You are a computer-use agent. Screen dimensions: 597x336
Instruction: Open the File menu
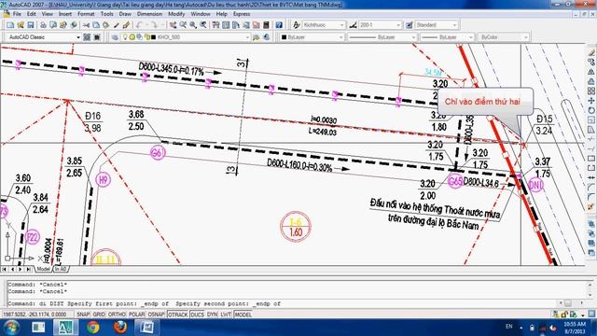(17, 14)
